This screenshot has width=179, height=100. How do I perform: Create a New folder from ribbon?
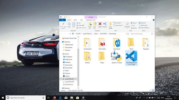coord(110,25)
